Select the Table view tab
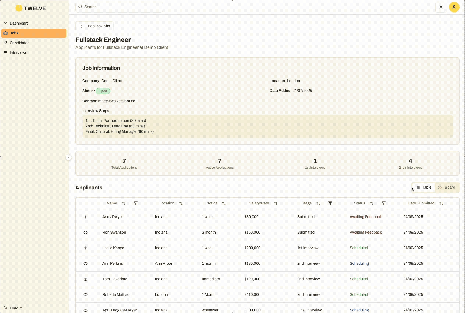The image size is (465, 313). click(424, 187)
